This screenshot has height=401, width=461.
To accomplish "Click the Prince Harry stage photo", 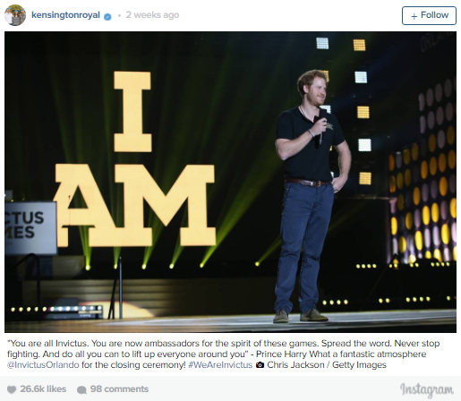I will (x=230, y=182).
